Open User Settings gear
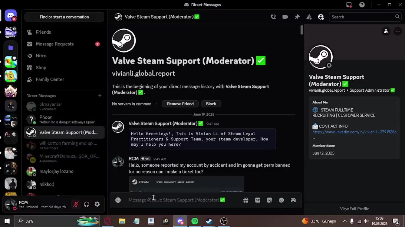This screenshot has width=405, height=227. [97, 204]
